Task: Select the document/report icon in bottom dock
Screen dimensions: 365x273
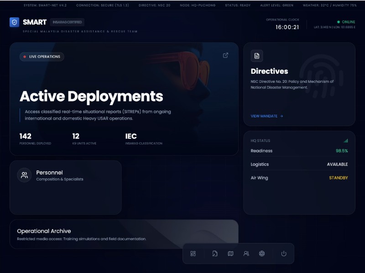Action: point(215,254)
